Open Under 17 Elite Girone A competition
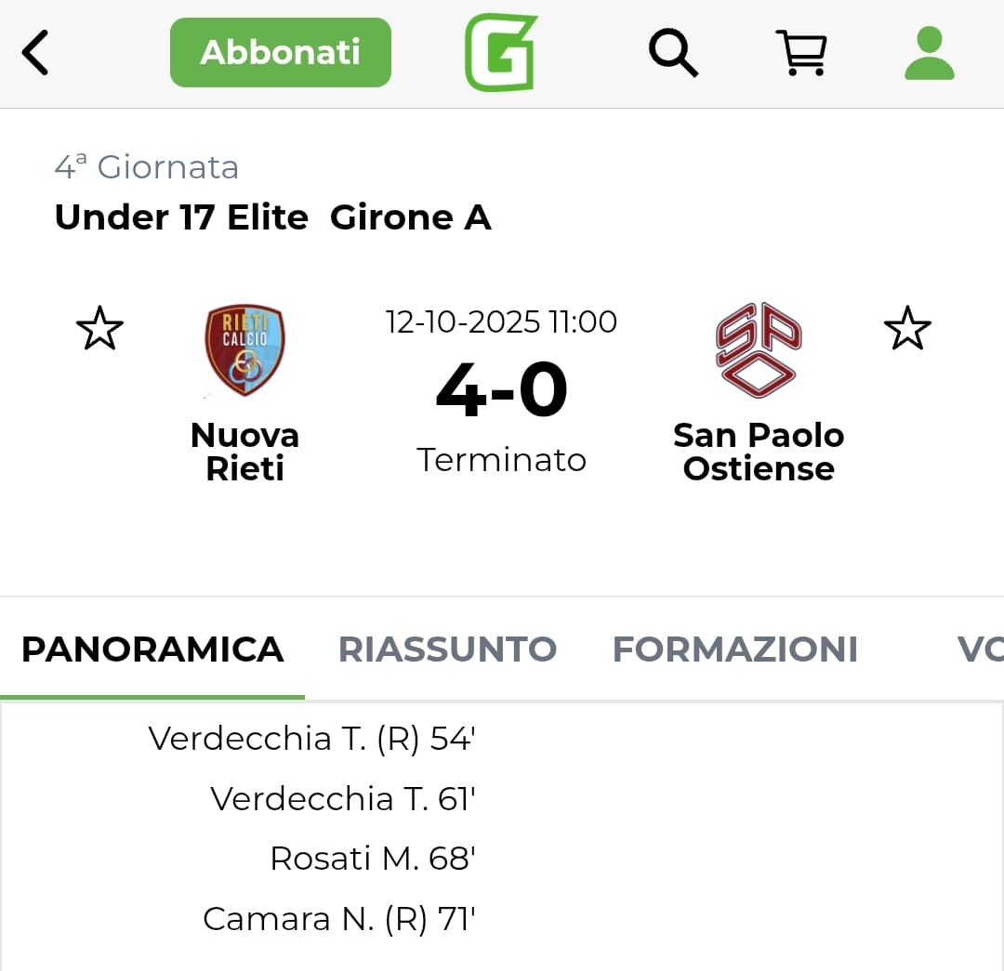1004x971 pixels. coord(272,217)
